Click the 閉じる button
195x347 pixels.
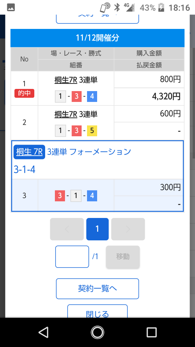pyautogui.click(x=97, y=312)
